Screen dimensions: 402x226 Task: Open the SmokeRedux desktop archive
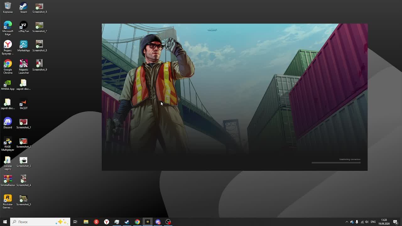point(8,181)
